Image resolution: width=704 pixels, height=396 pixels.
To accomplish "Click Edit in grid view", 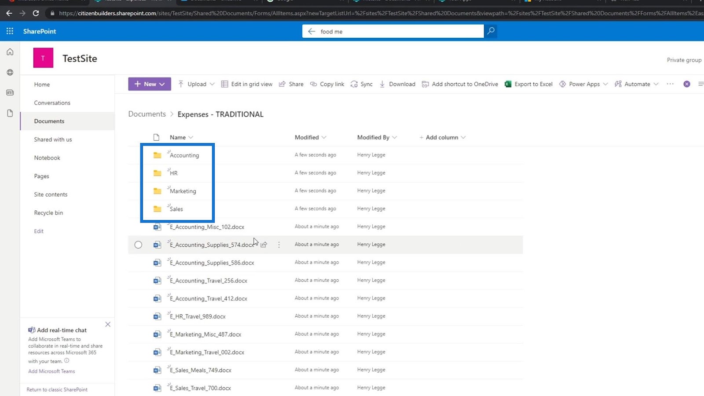I will coord(246,84).
